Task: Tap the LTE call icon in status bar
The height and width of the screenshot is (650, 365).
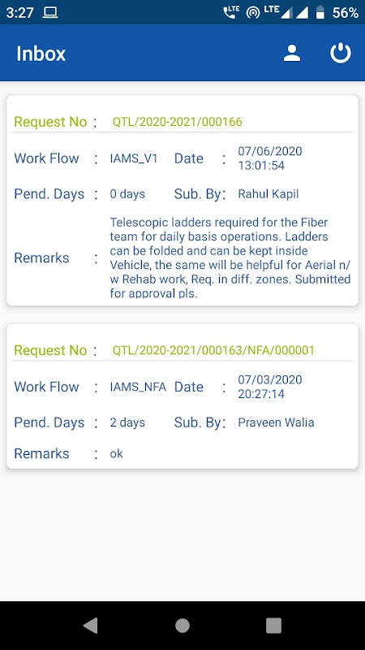Action: click(231, 12)
